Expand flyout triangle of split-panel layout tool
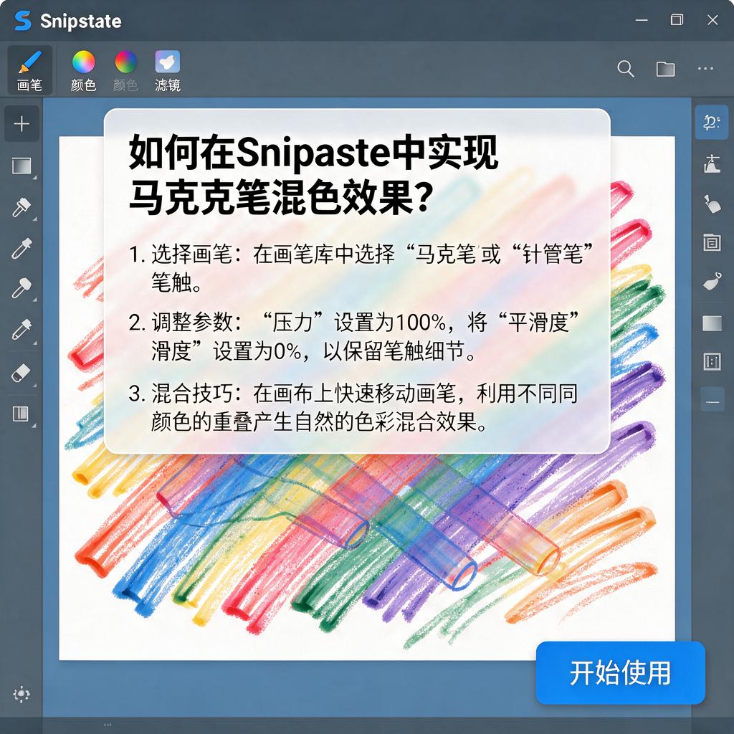 34,426
